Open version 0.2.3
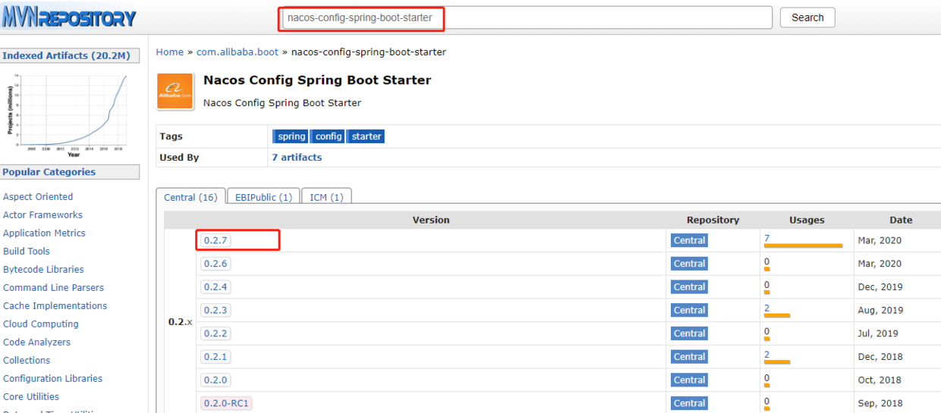The width and height of the screenshot is (941, 413). point(216,310)
